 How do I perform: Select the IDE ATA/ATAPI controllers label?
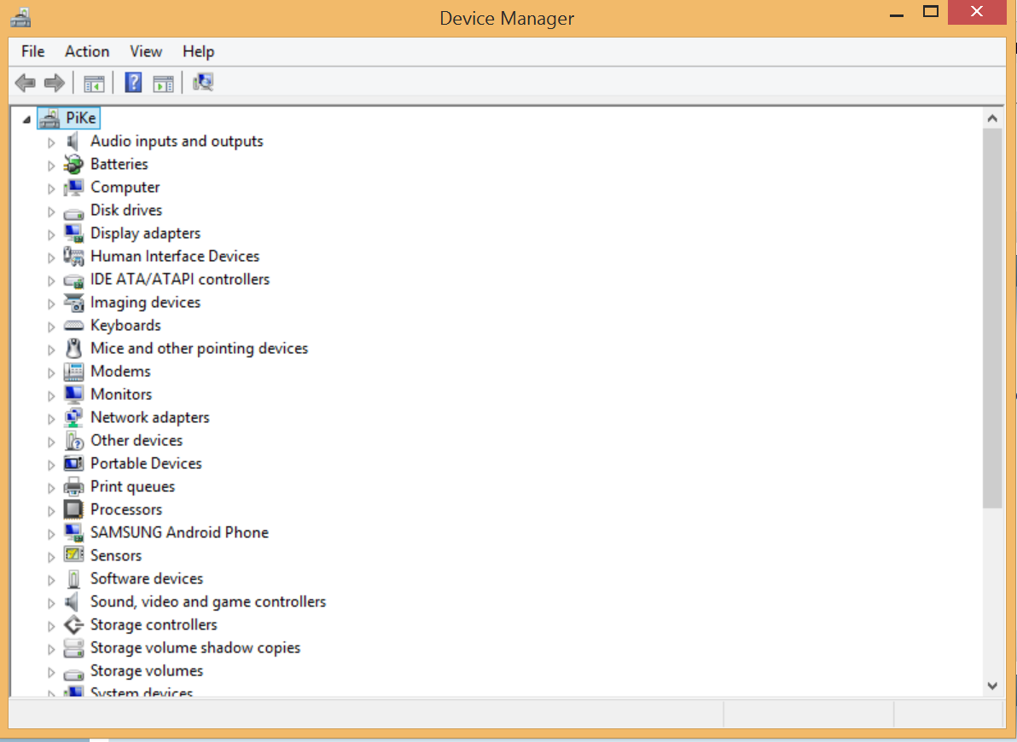click(x=180, y=280)
